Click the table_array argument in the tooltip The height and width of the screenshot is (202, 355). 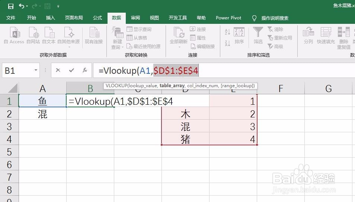[x=172, y=86]
